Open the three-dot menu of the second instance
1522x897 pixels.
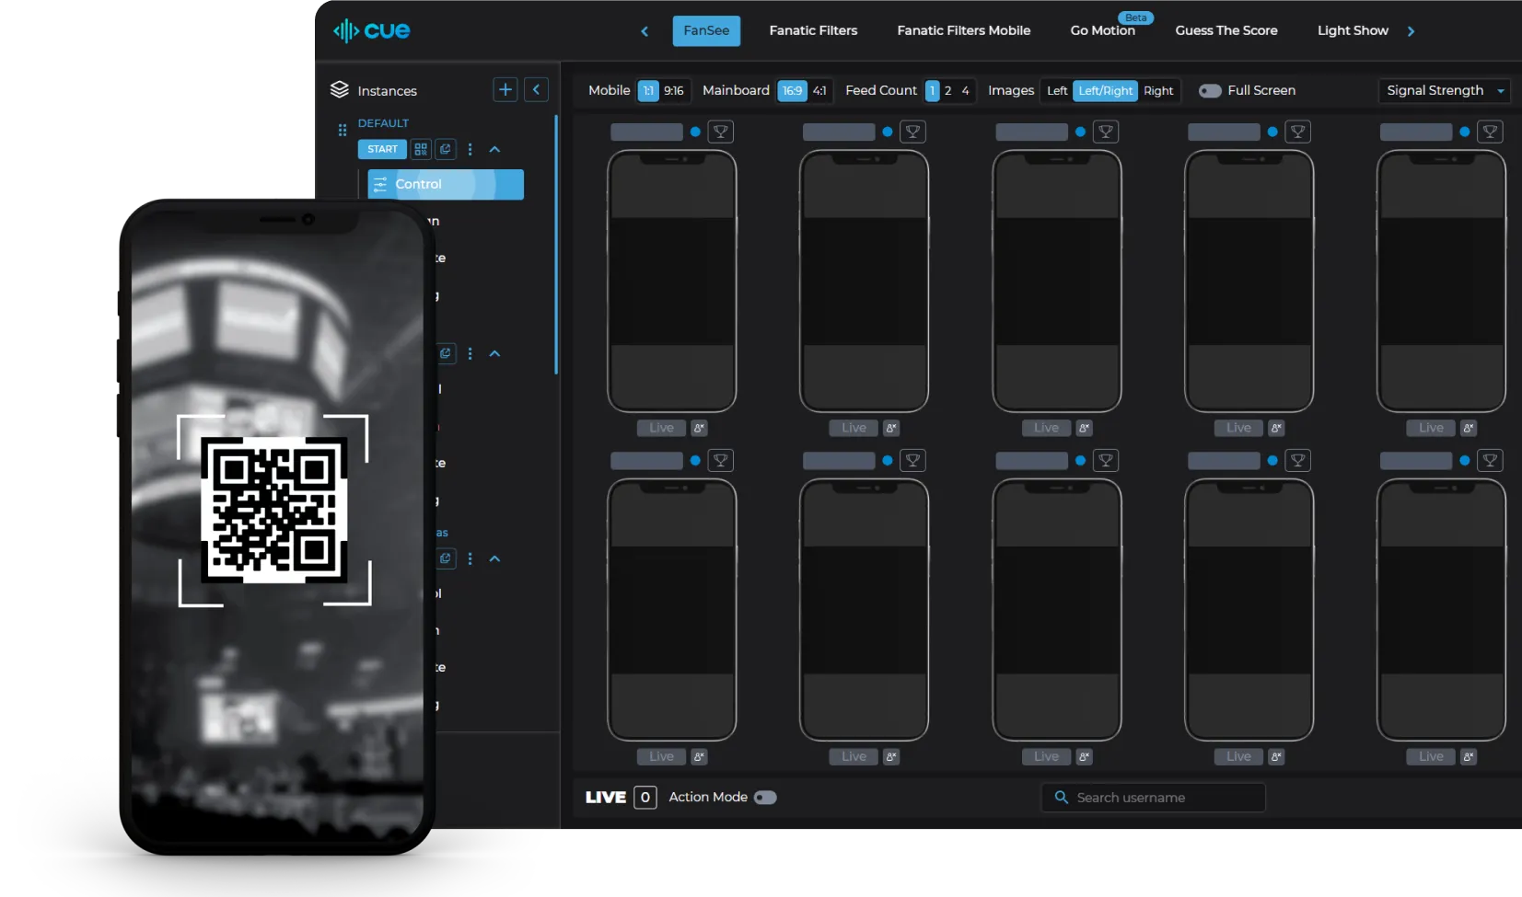pyautogui.click(x=470, y=353)
